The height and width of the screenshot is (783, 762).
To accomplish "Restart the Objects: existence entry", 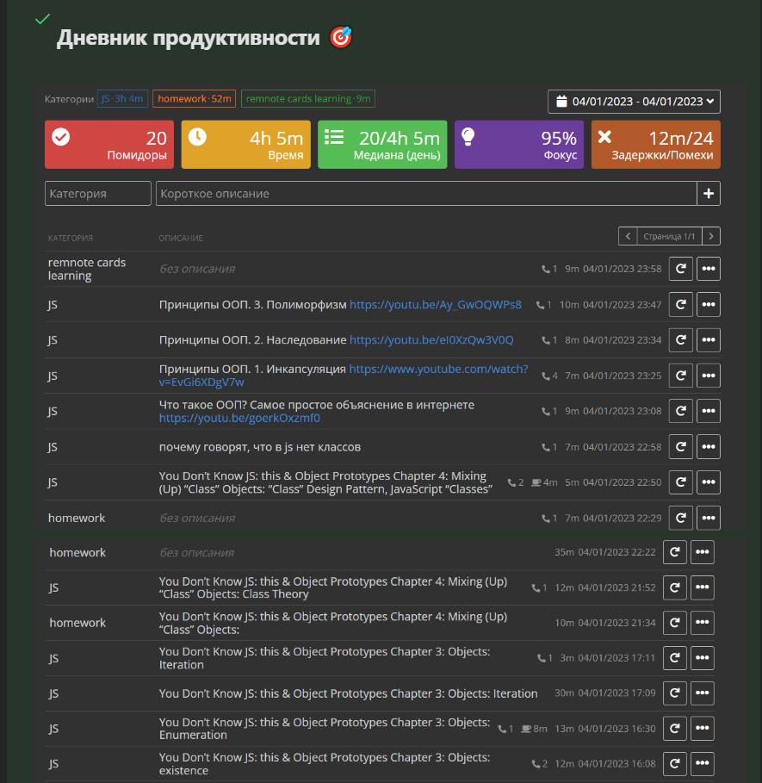I will point(674,764).
